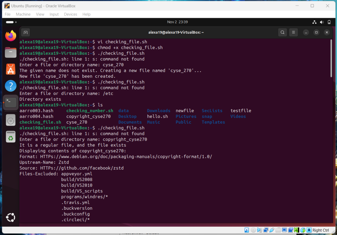Click the USB devices status icon
Screen dimensions: 337x235
coord(272,230)
